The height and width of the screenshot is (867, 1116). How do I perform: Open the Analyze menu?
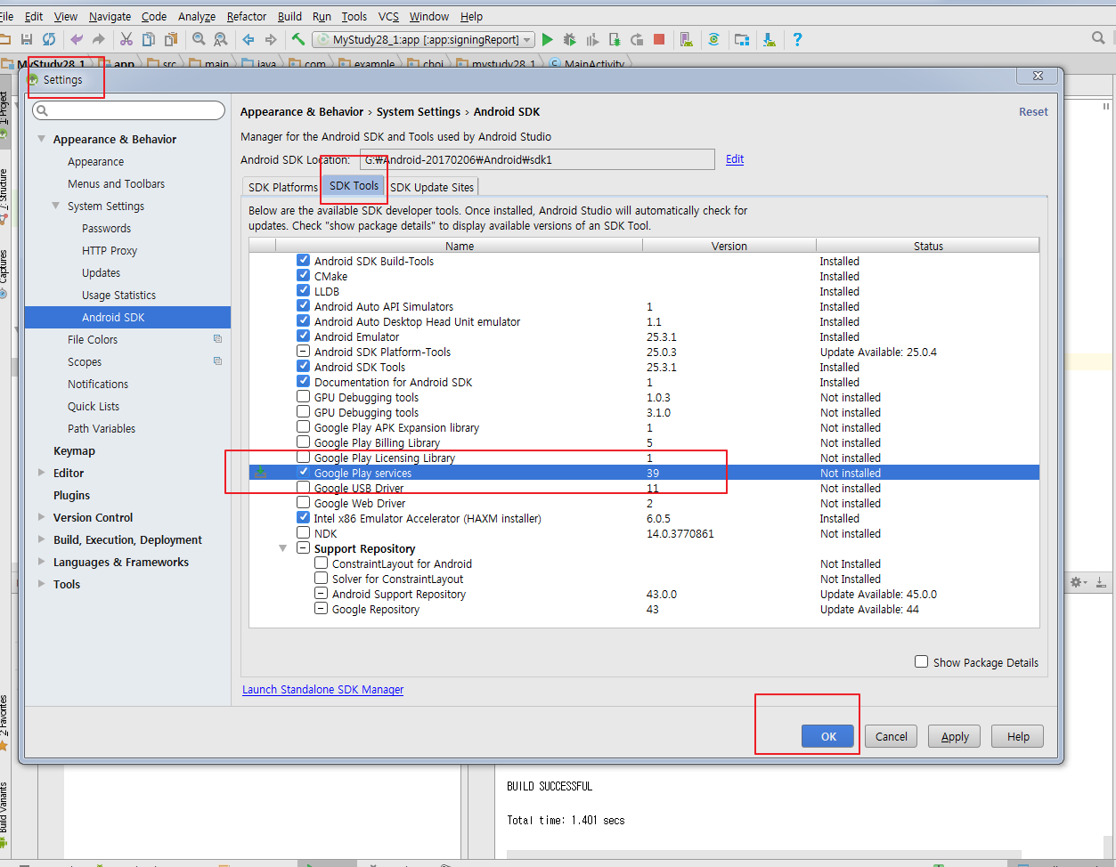point(197,16)
